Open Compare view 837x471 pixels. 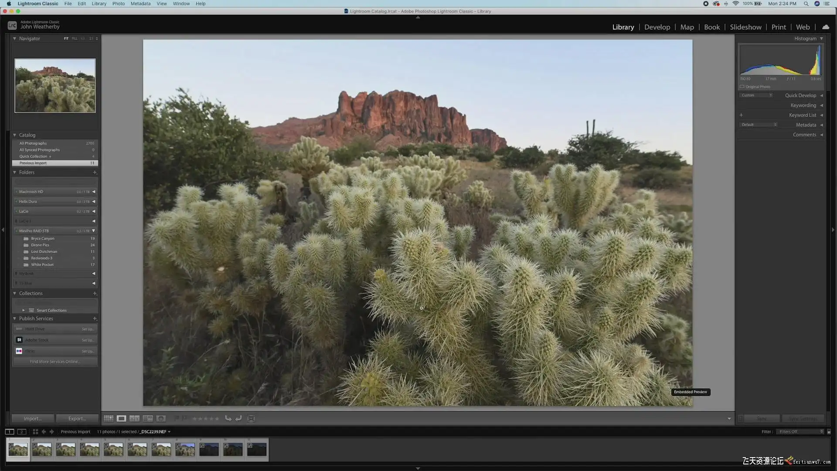coord(135,419)
